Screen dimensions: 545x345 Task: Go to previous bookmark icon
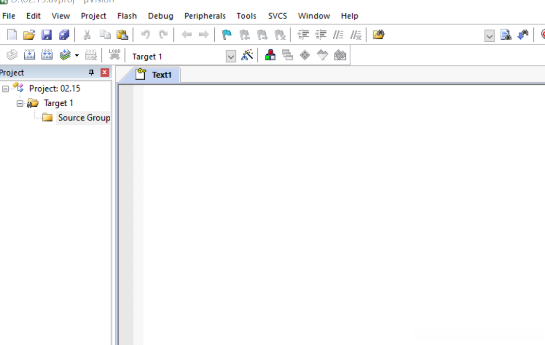point(245,35)
